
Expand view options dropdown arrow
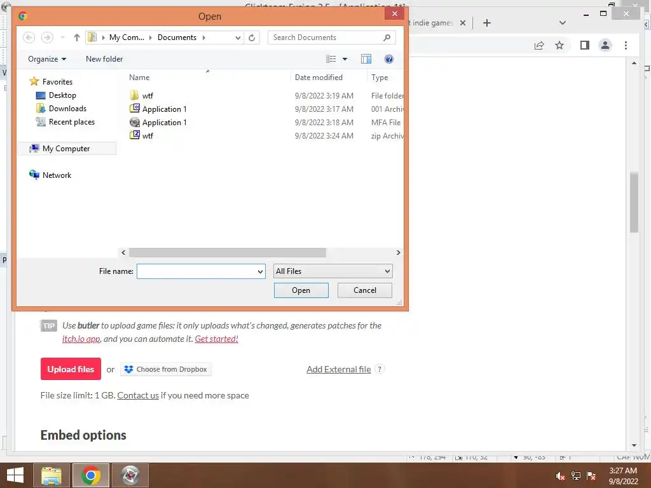coord(345,59)
